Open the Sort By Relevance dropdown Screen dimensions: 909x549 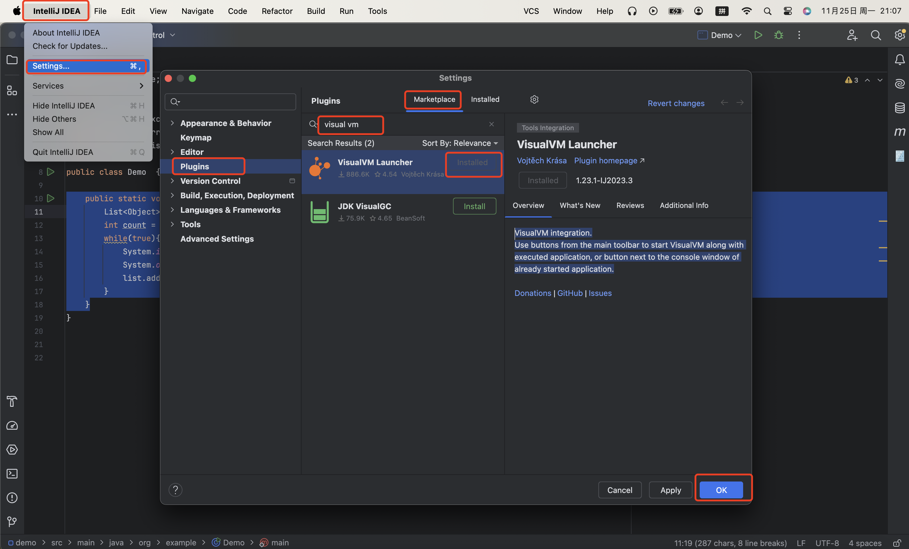pyautogui.click(x=460, y=143)
